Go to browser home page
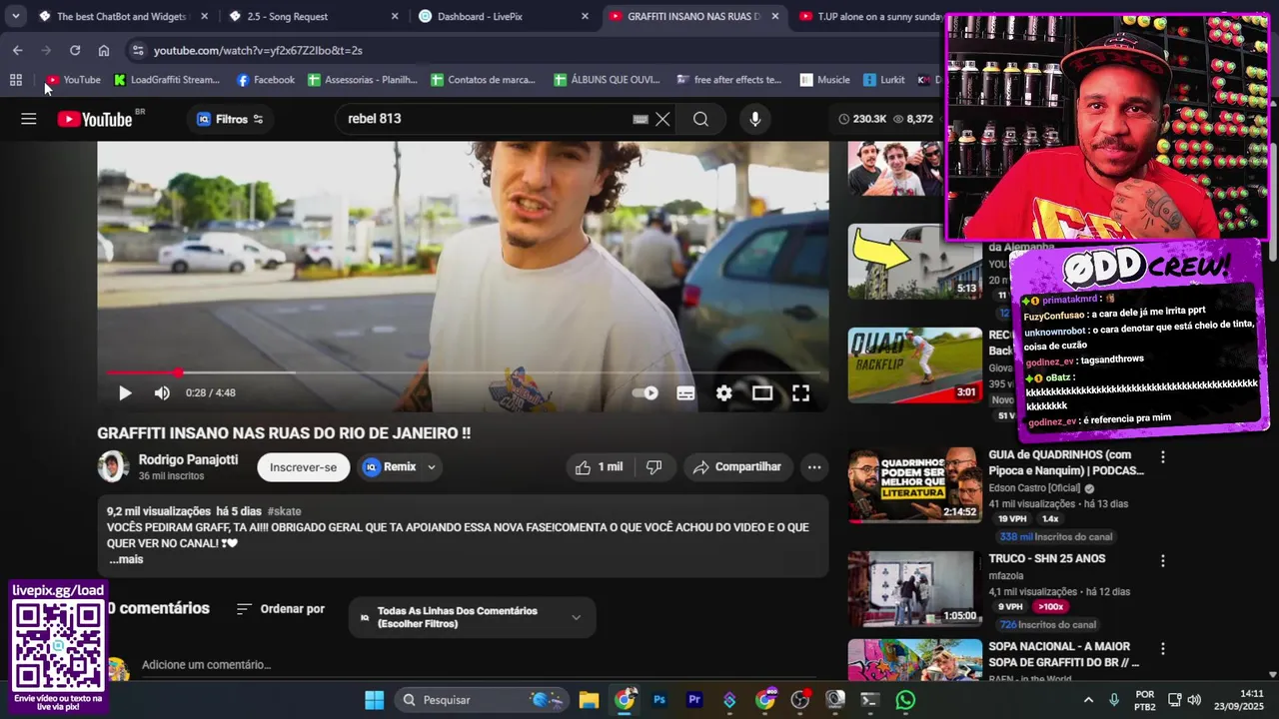 [x=104, y=50]
